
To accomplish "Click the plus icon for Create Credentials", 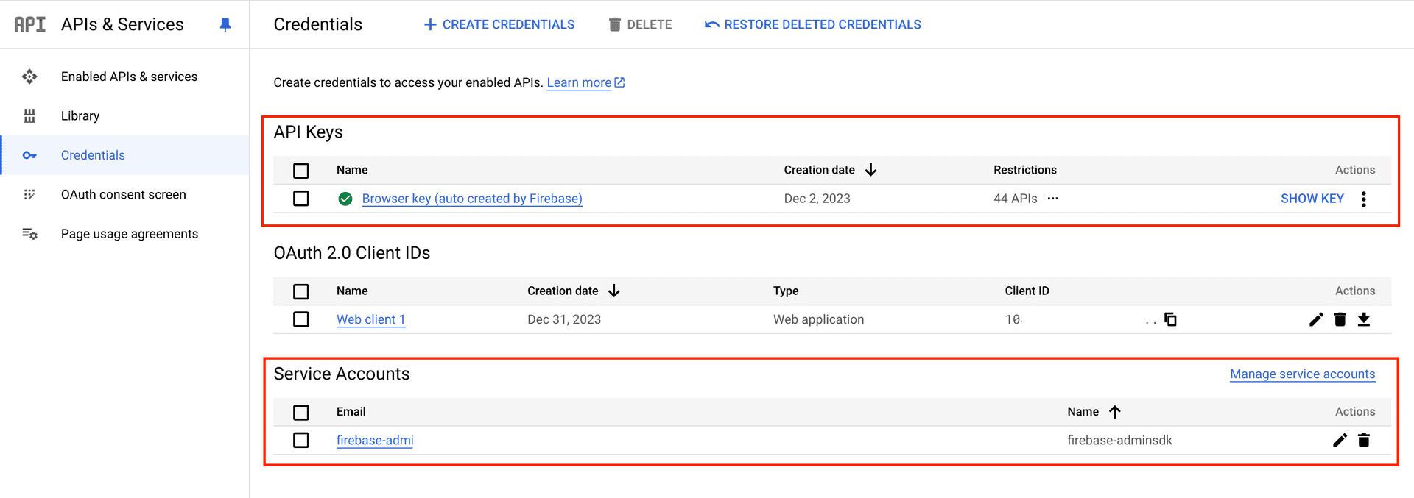I will coord(430,25).
